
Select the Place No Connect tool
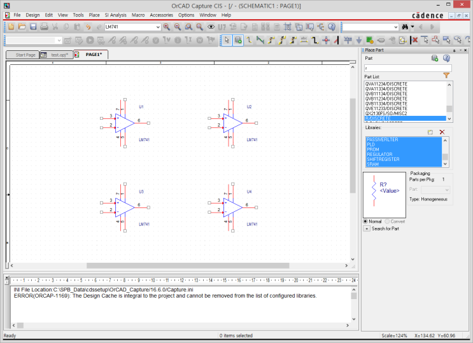coord(415,40)
